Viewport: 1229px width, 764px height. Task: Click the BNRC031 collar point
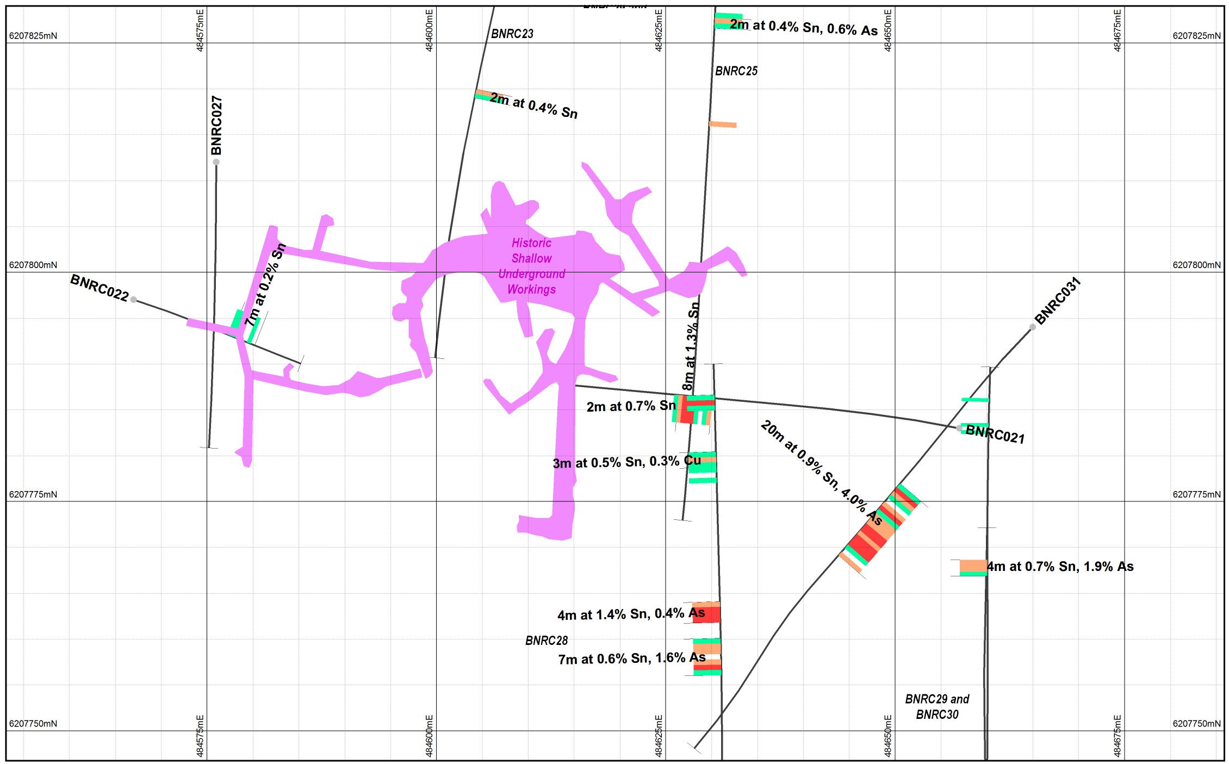pos(1032,327)
